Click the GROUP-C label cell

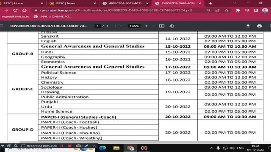pyautogui.click(x=22, y=89)
